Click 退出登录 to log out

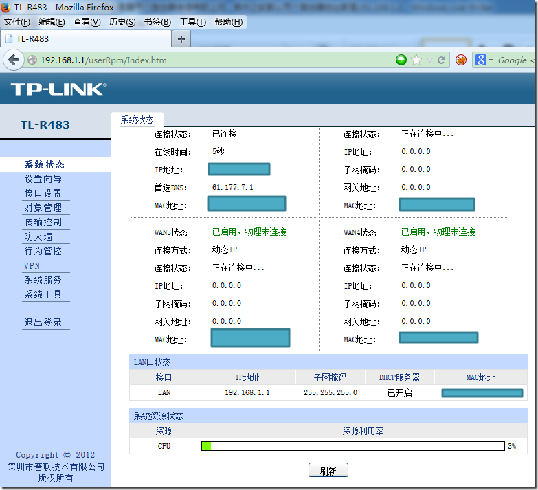point(43,322)
